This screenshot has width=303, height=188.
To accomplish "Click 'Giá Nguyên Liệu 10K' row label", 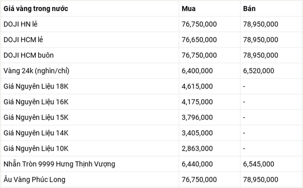I will pos(36,149).
